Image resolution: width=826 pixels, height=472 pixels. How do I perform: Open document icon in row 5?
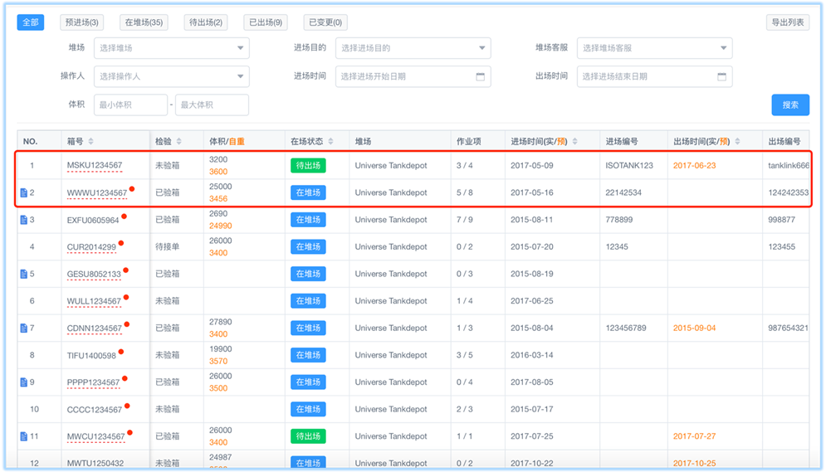pos(24,274)
